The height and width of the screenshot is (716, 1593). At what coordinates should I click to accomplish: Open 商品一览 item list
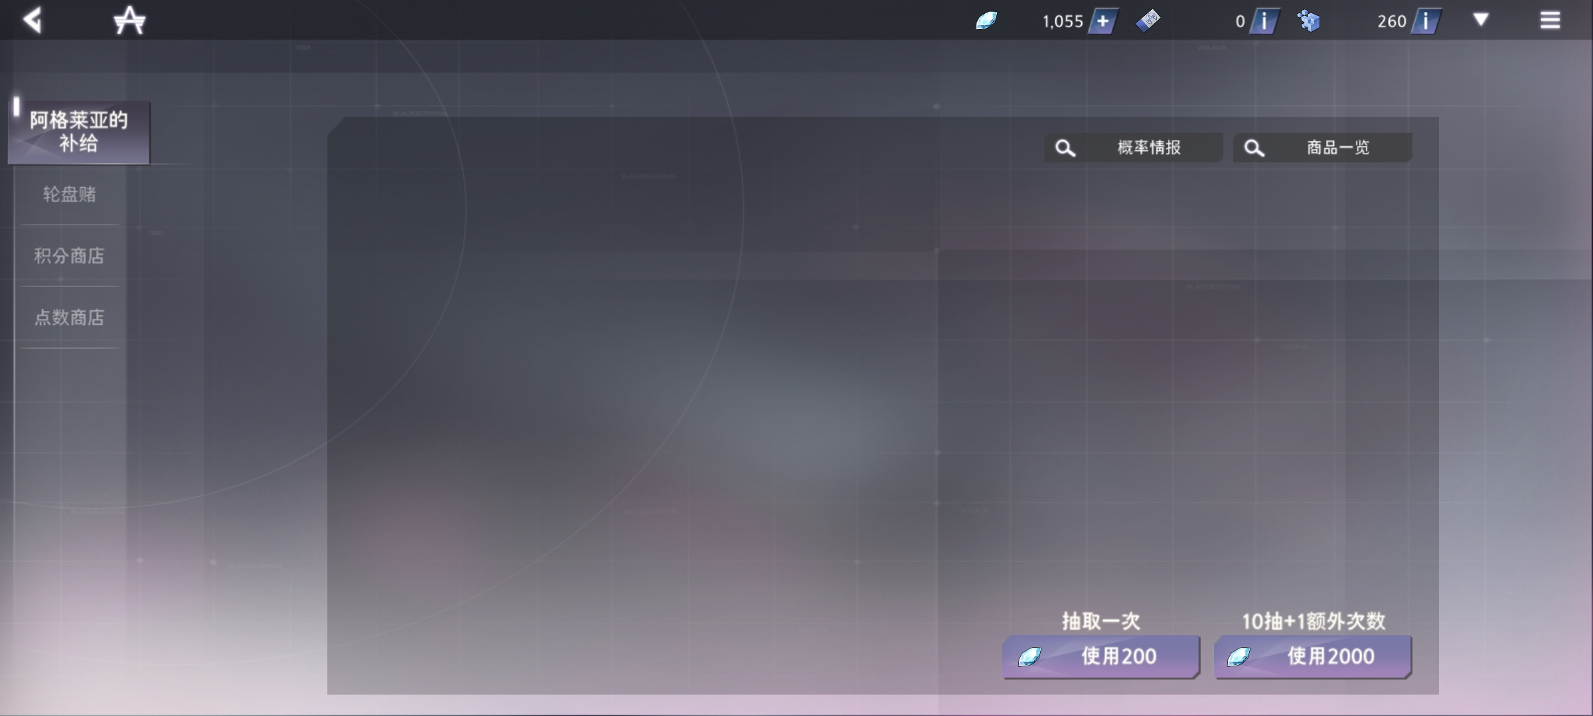tap(1322, 147)
